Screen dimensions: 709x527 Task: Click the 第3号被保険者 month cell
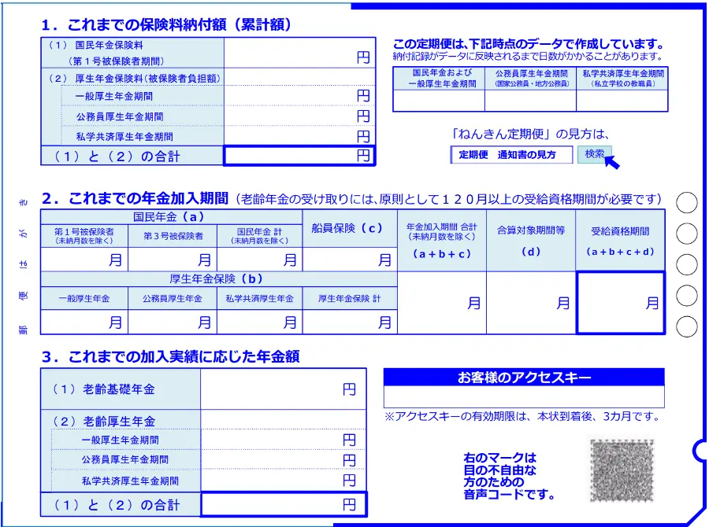(x=173, y=260)
